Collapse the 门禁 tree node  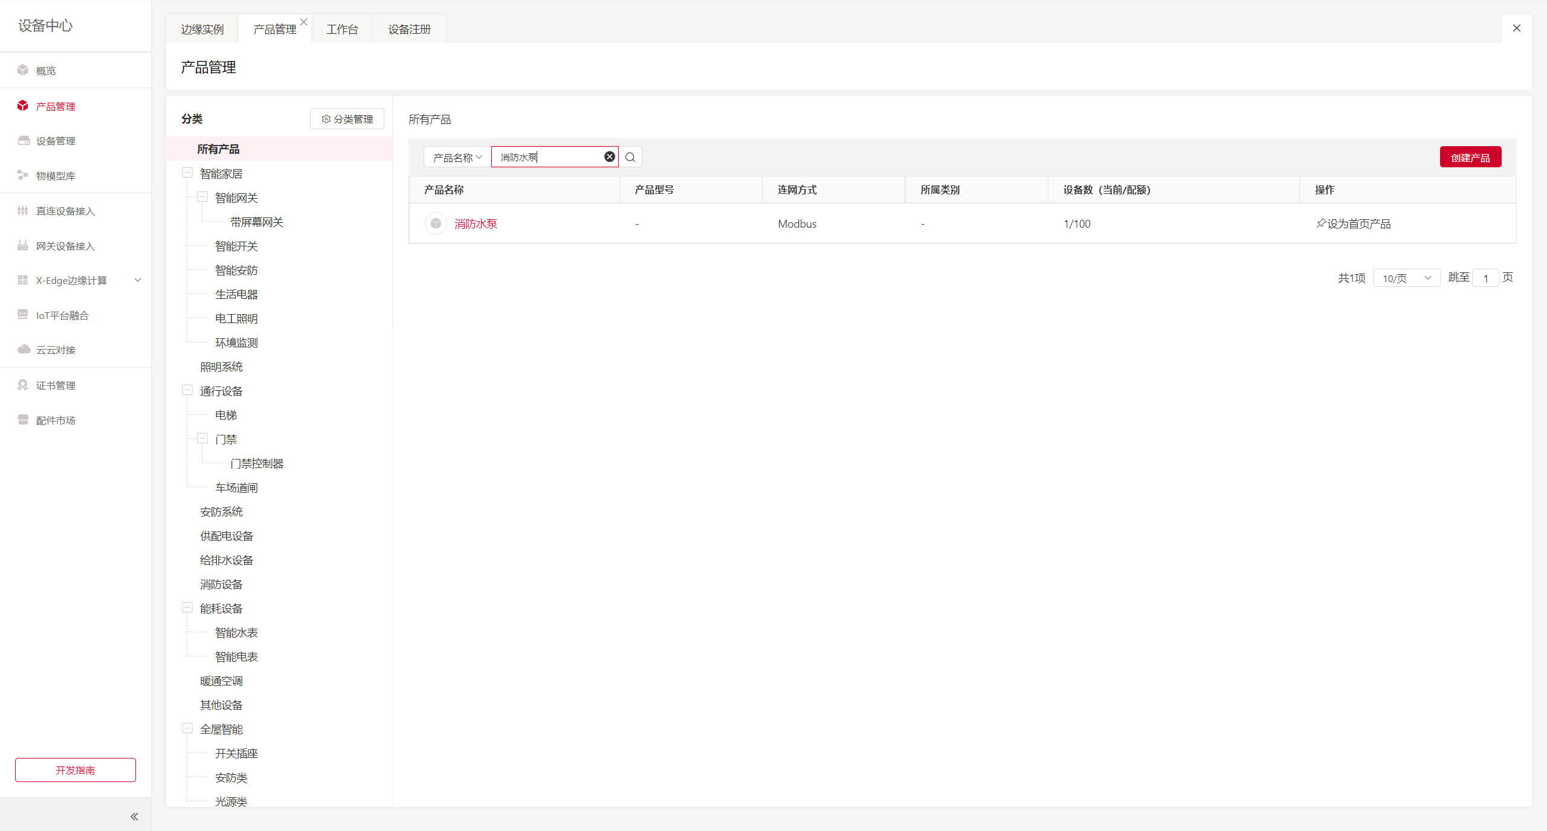202,439
